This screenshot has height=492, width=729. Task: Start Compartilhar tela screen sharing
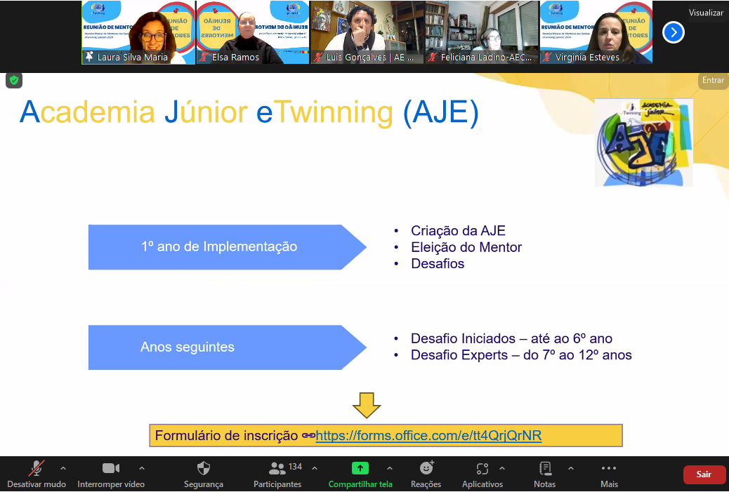(360, 474)
